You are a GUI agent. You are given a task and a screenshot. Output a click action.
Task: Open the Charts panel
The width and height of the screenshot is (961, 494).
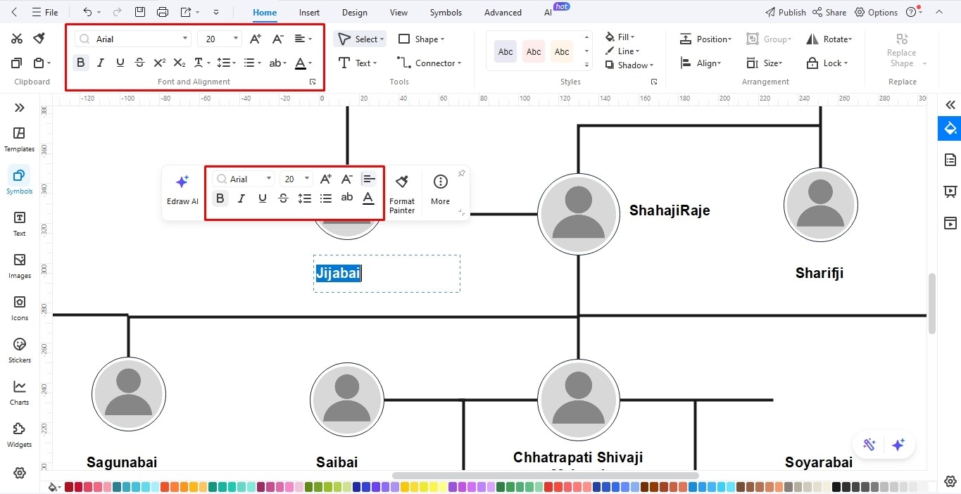pyautogui.click(x=19, y=391)
